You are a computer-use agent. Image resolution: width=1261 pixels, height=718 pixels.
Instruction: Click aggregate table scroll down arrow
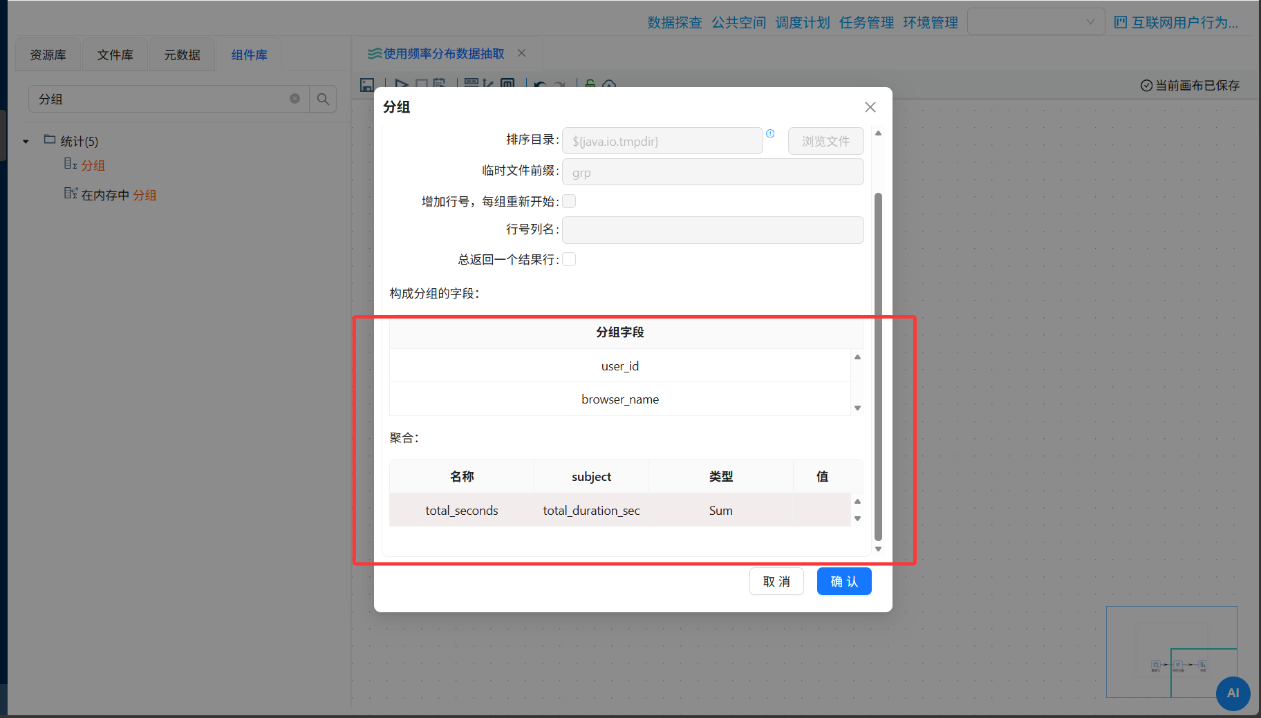pos(857,519)
